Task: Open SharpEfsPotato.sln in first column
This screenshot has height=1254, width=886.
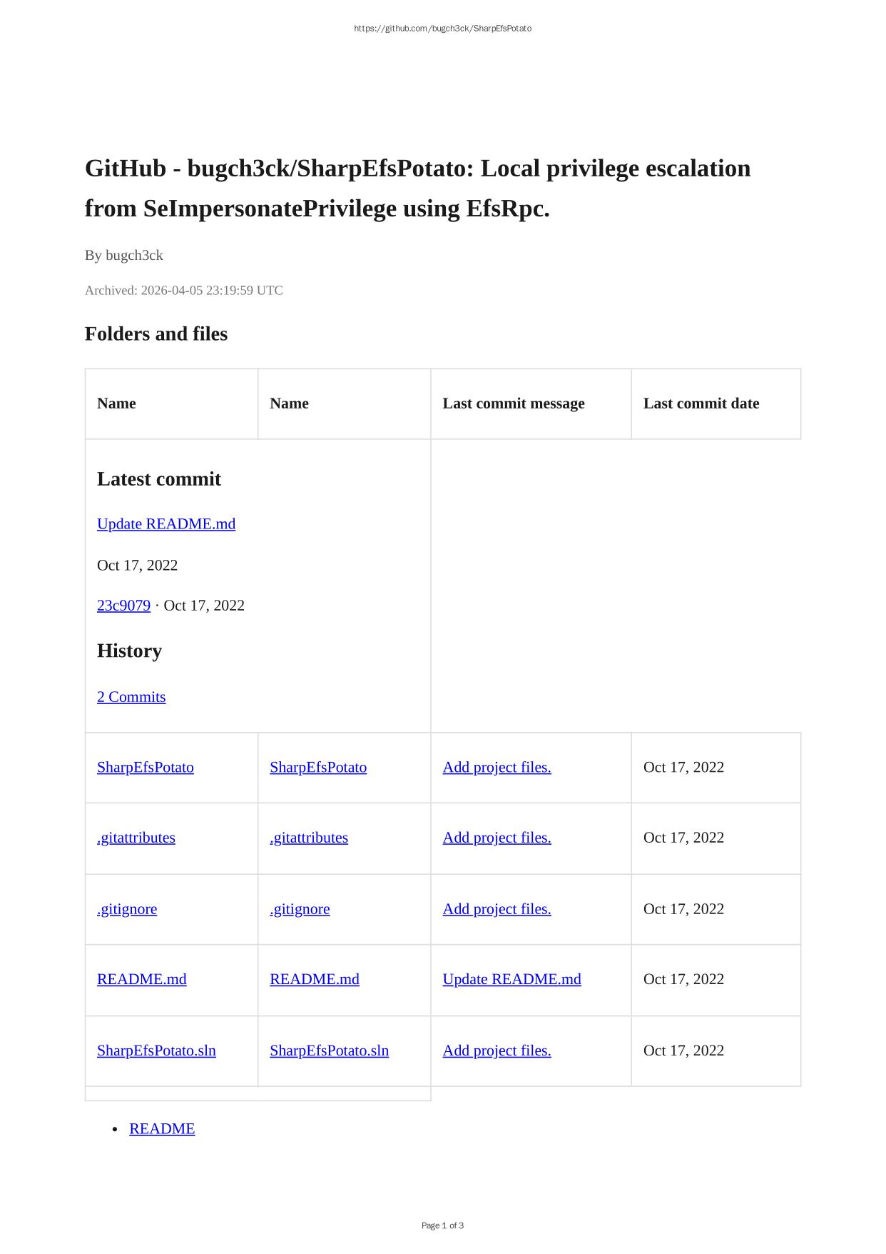Action: pos(156,1050)
